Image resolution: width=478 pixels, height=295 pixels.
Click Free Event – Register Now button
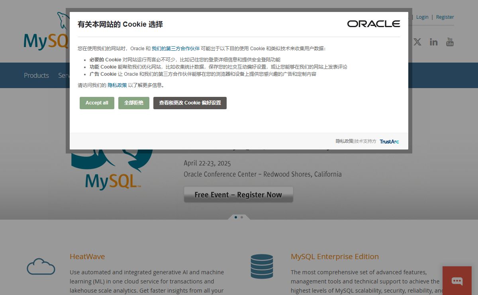[x=238, y=195]
